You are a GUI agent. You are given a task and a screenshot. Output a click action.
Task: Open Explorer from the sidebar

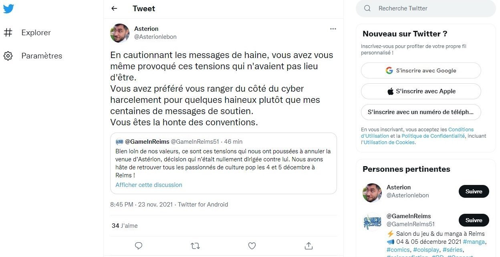[x=36, y=33]
